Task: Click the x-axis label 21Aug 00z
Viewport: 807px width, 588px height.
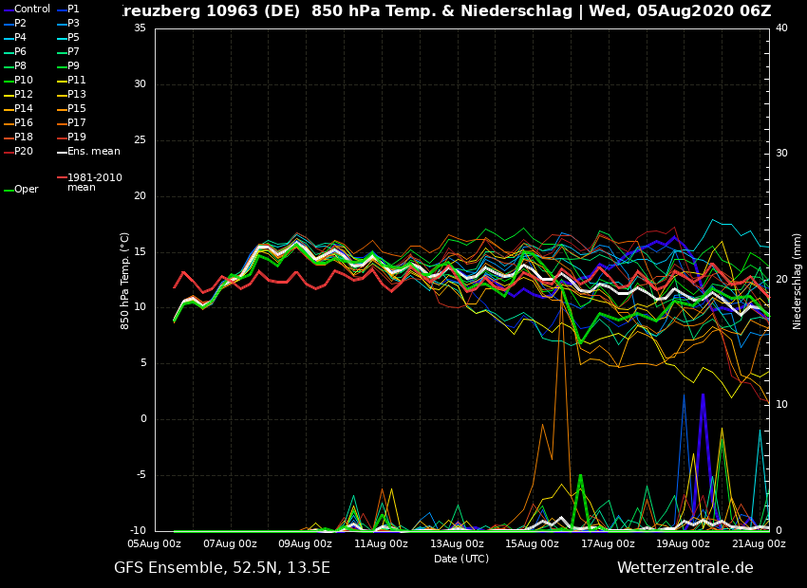Action: point(759,543)
